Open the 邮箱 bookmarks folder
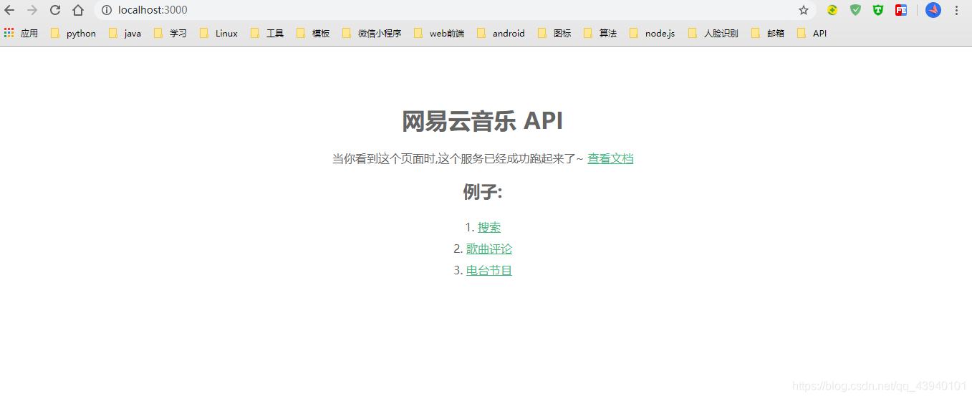Viewport: 972px width, 399px height. (x=768, y=34)
